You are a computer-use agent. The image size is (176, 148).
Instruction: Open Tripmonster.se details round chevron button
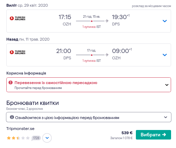pyautogui.click(x=47, y=138)
